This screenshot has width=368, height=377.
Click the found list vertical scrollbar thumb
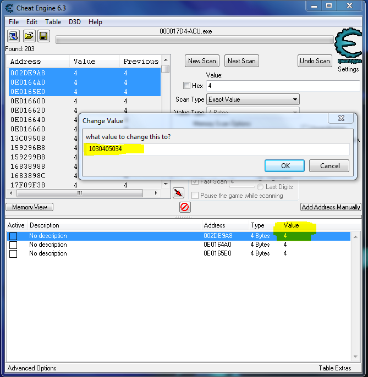pos(166,69)
